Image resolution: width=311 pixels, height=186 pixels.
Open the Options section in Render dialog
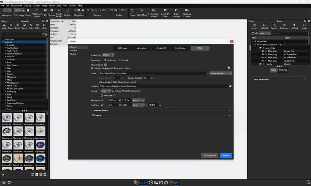click(74, 51)
